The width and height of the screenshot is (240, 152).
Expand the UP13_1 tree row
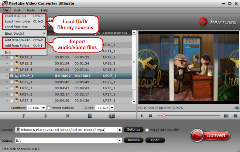(7, 57)
